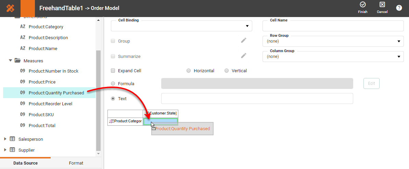Click the orange designer logo icon
The image size is (409, 169).
pos(10,8)
